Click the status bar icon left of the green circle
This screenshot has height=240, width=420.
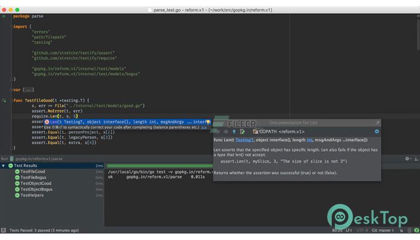409,230
